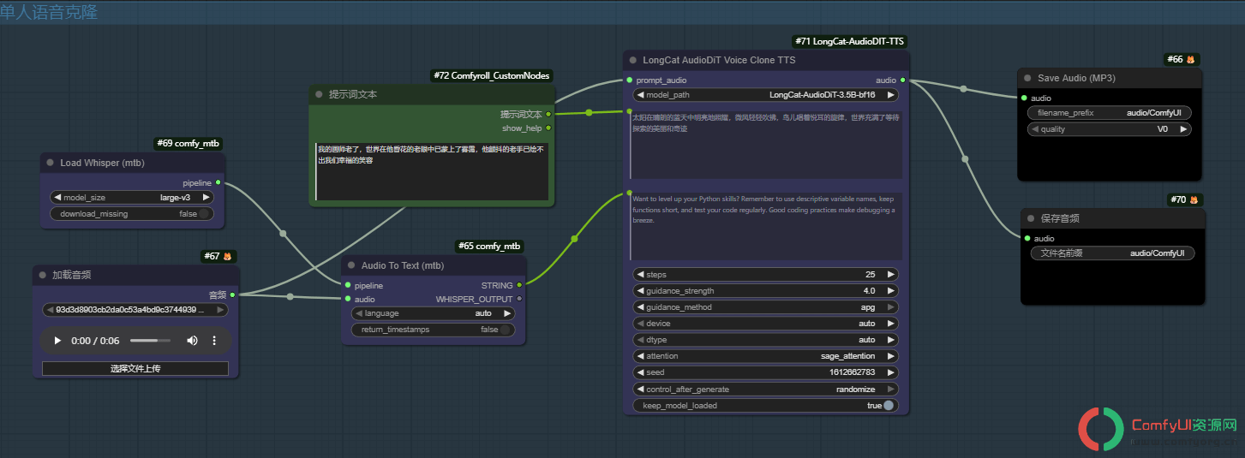Image resolution: width=1245 pixels, height=458 pixels.
Task: Click the show_help output port
Action: pyautogui.click(x=548, y=128)
